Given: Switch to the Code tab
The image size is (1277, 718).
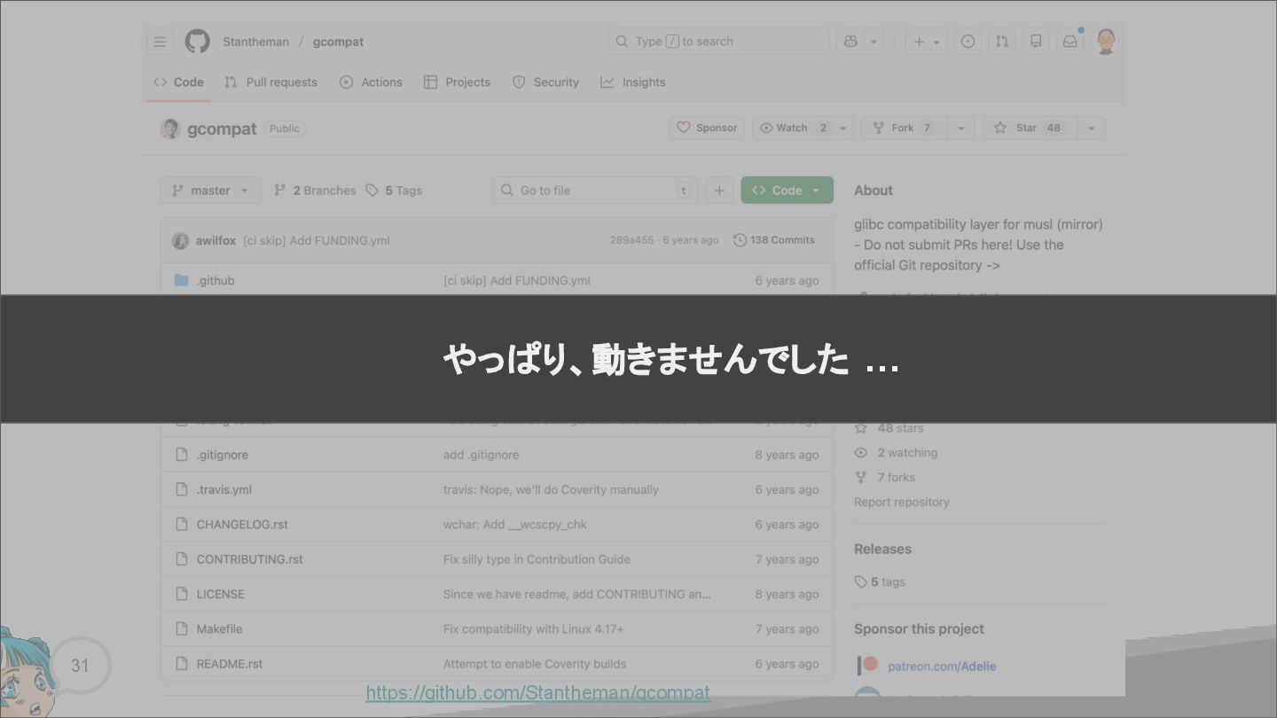Looking at the screenshot, I should point(178,82).
